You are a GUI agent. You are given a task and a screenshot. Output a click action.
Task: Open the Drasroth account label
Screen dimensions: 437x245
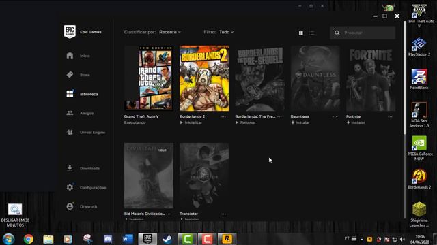click(88, 207)
